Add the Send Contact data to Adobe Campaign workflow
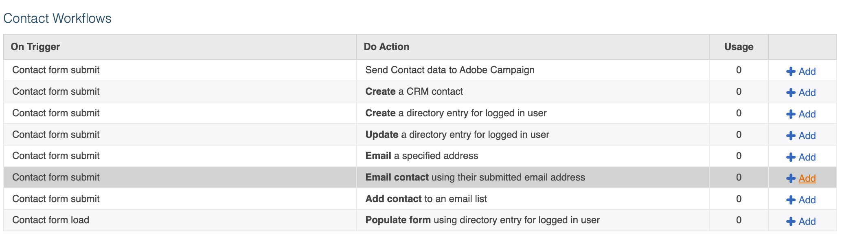The image size is (842, 235). [x=807, y=72]
